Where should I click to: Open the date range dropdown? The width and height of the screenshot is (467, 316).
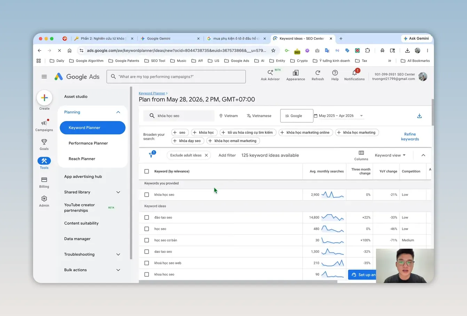tap(339, 116)
